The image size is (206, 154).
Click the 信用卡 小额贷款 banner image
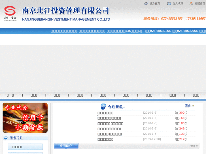(25, 118)
